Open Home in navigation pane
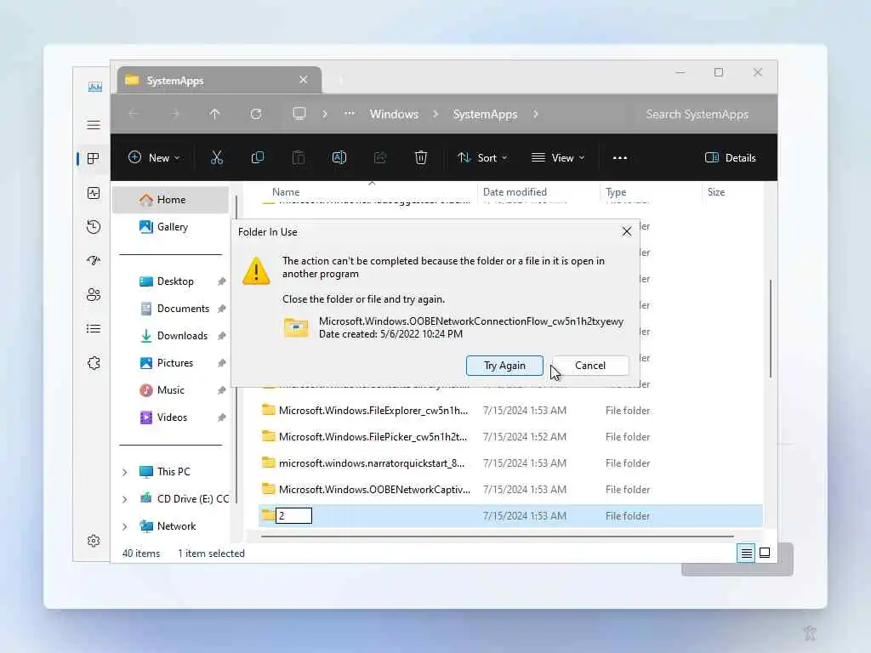The image size is (871, 653). [x=170, y=199]
